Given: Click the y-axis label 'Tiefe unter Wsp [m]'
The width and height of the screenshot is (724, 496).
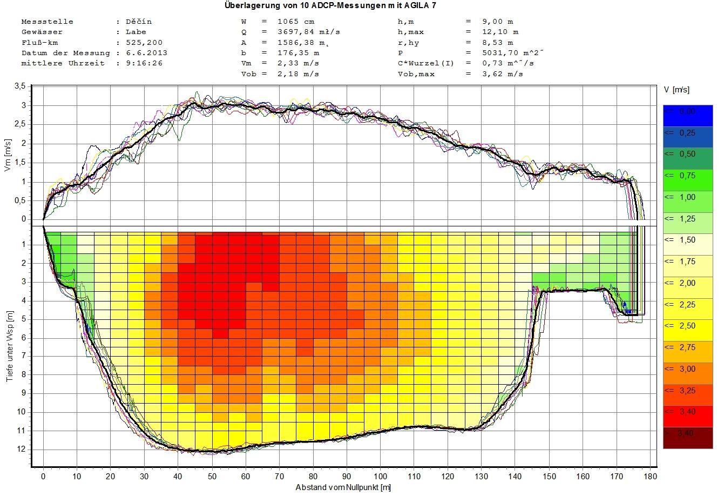Looking at the screenshot, I should [x=9, y=347].
